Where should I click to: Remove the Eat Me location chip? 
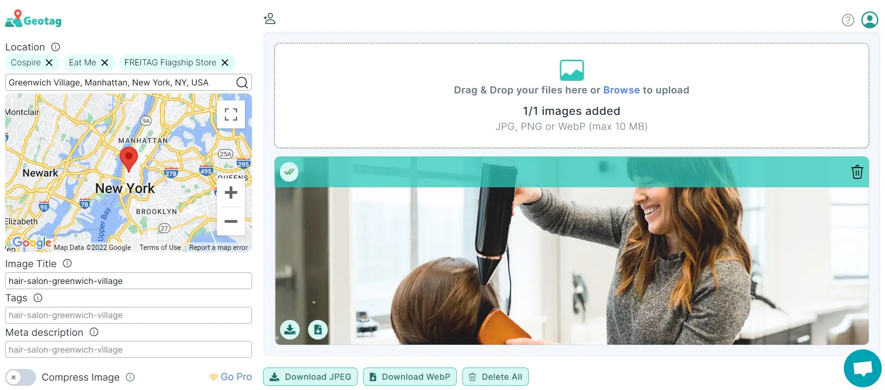(x=105, y=63)
